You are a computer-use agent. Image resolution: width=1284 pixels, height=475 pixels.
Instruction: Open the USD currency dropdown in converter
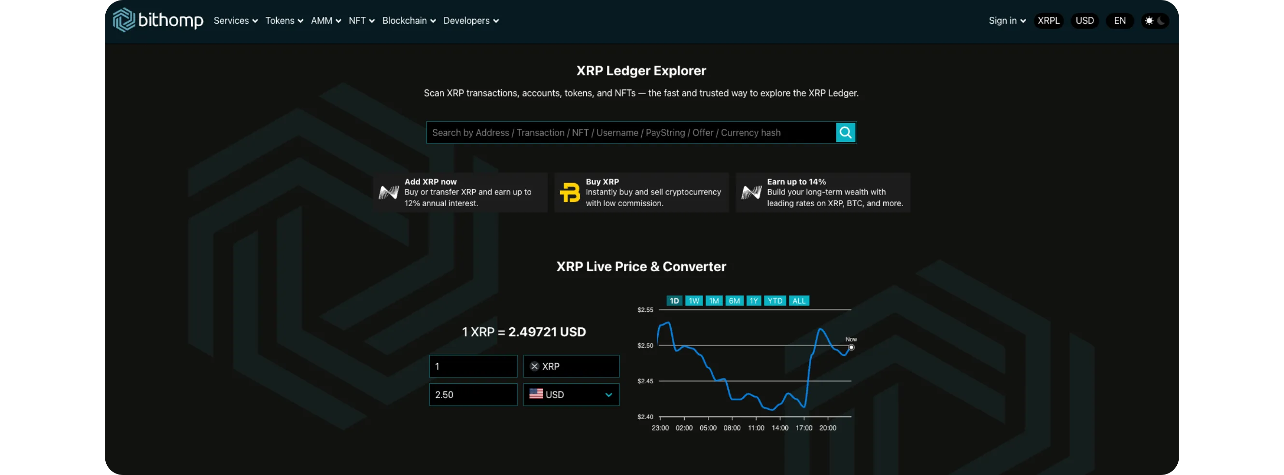[608, 395]
